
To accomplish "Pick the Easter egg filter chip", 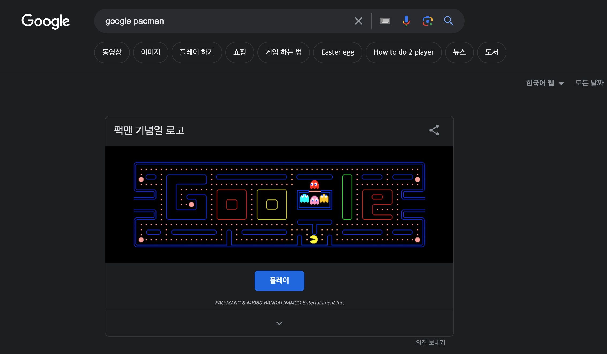I will [x=337, y=52].
